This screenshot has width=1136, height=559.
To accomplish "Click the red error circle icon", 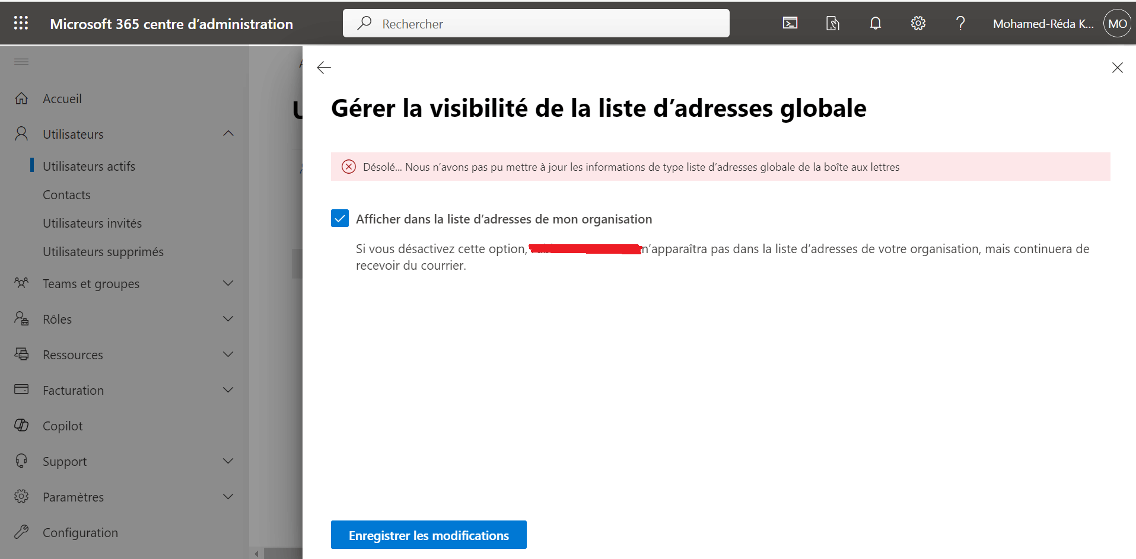I will click(349, 167).
